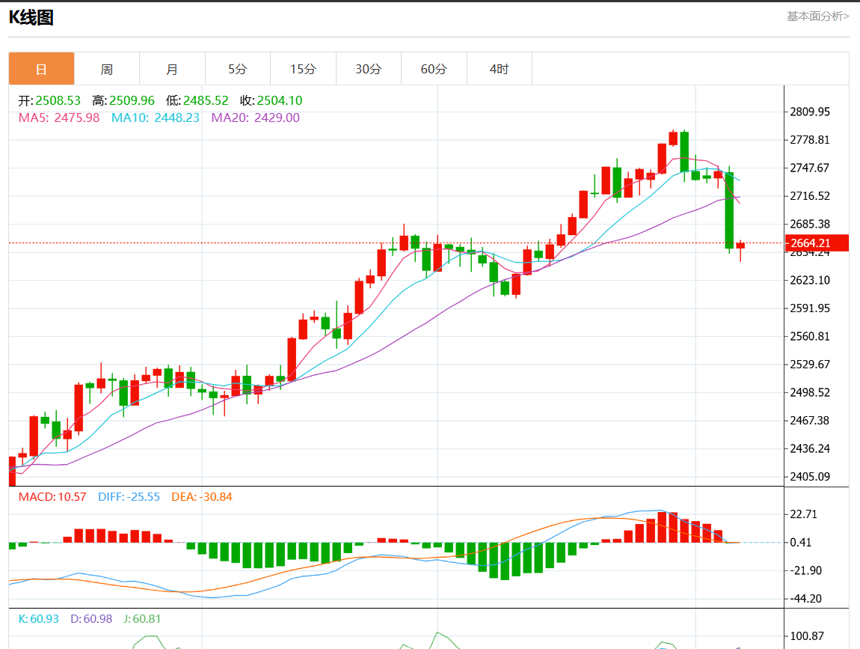This screenshot has width=860, height=649.
Task: Click the -21.90 MACD axis label
Action: pos(805,570)
